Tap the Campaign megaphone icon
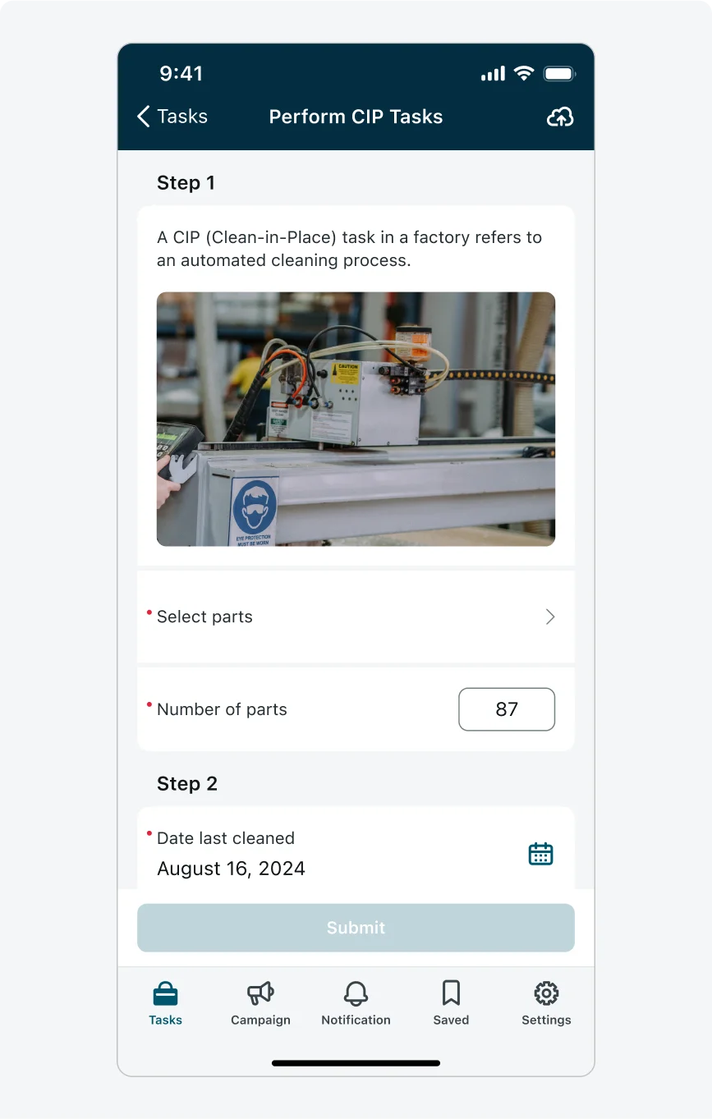 click(260, 993)
